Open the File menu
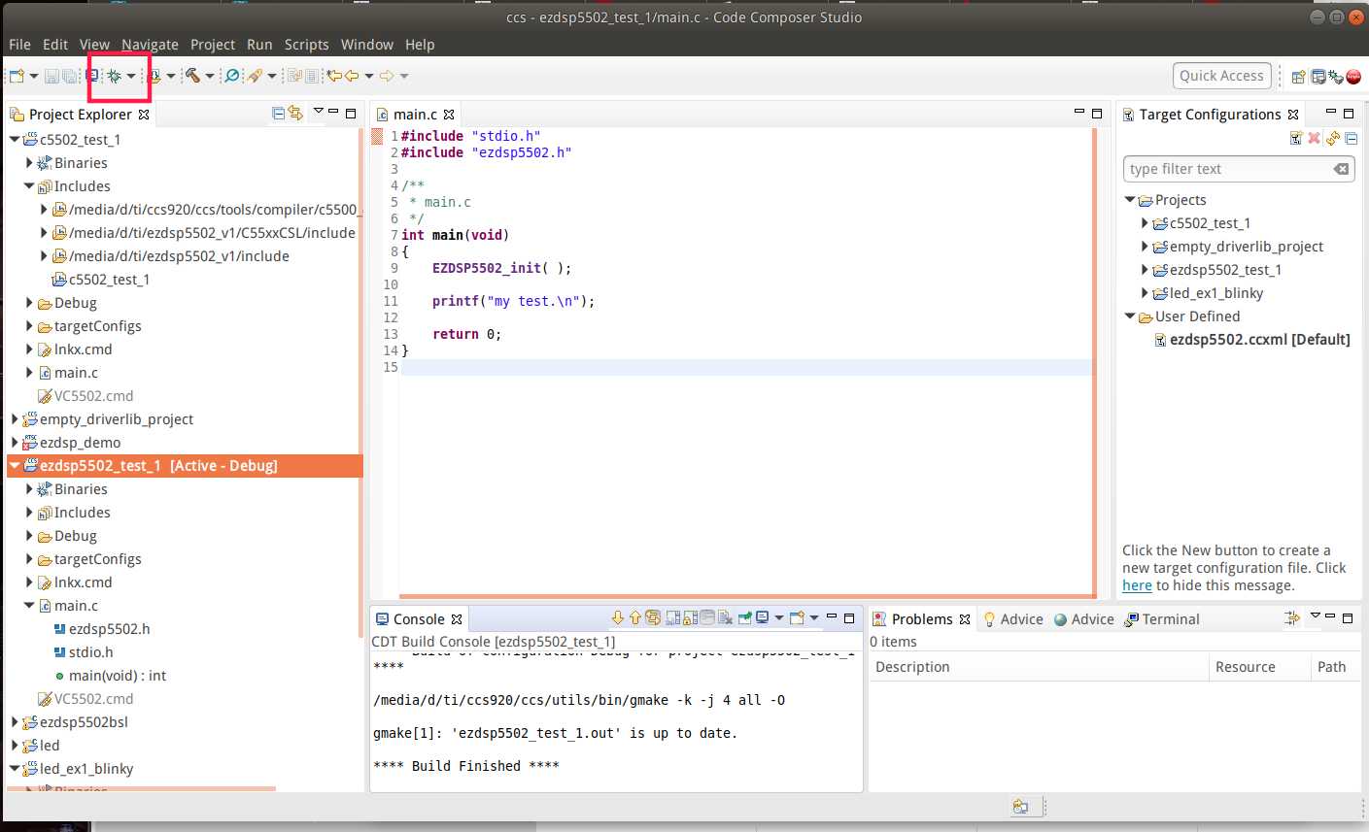Image resolution: width=1369 pixels, height=832 pixels. (19, 45)
